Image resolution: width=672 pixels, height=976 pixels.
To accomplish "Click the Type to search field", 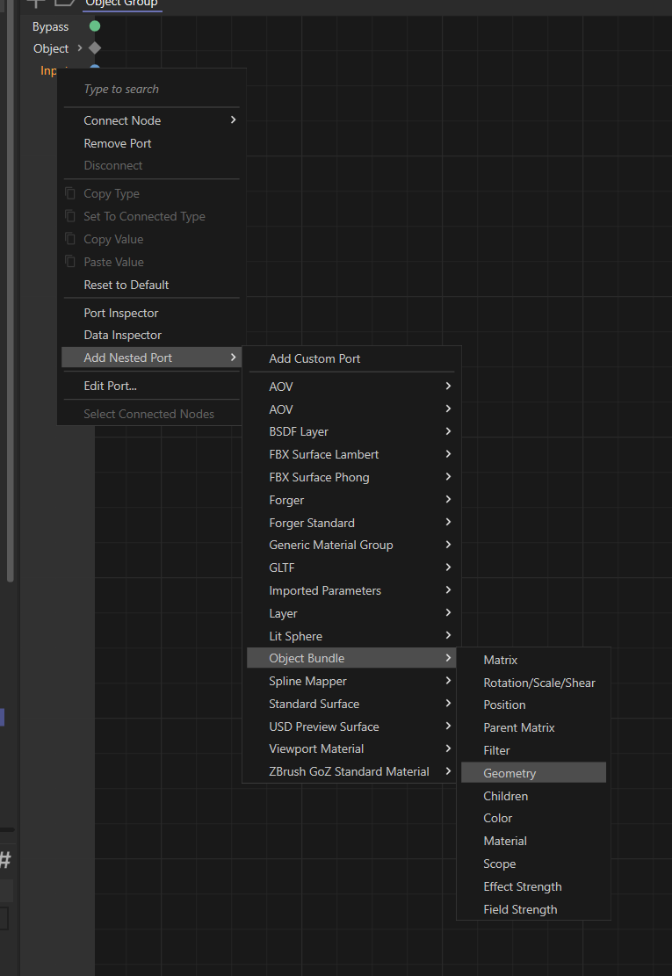I will [x=149, y=89].
